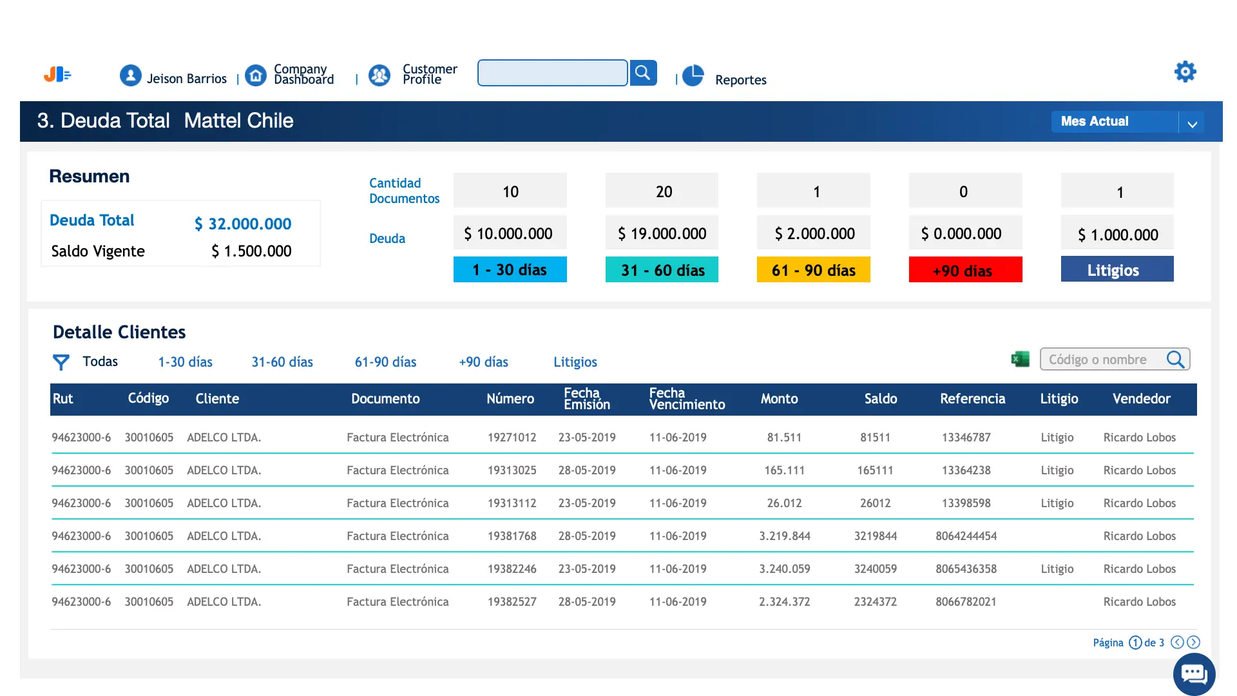The height and width of the screenshot is (696, 1237).
Task: Click the blue search magnifier button
Action: pos(643,73)
